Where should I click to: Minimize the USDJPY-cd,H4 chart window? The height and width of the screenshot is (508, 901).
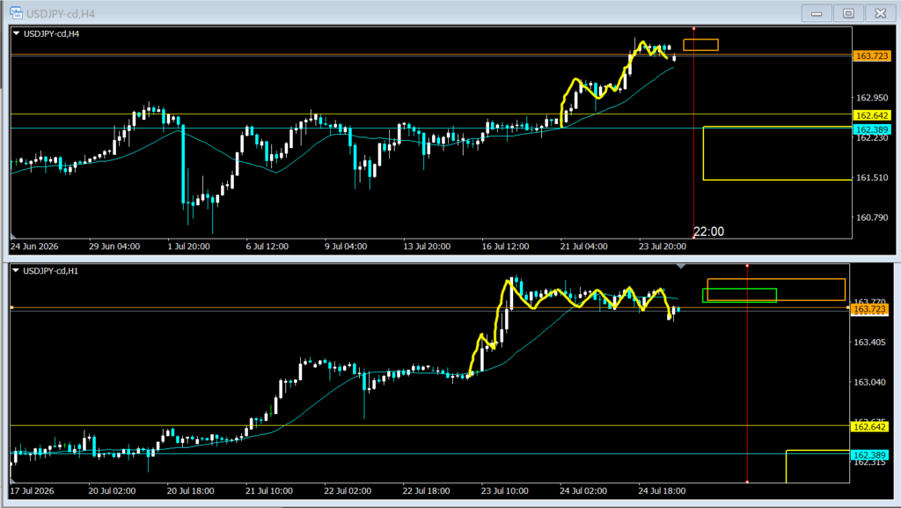point(817,13)
